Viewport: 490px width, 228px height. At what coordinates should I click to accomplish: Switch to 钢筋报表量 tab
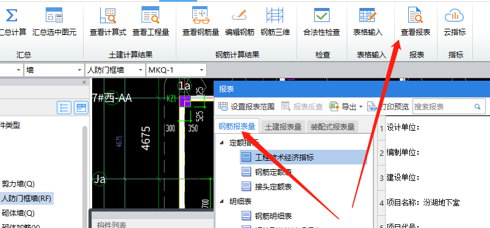pyautogui.click(x=237, y=127)
